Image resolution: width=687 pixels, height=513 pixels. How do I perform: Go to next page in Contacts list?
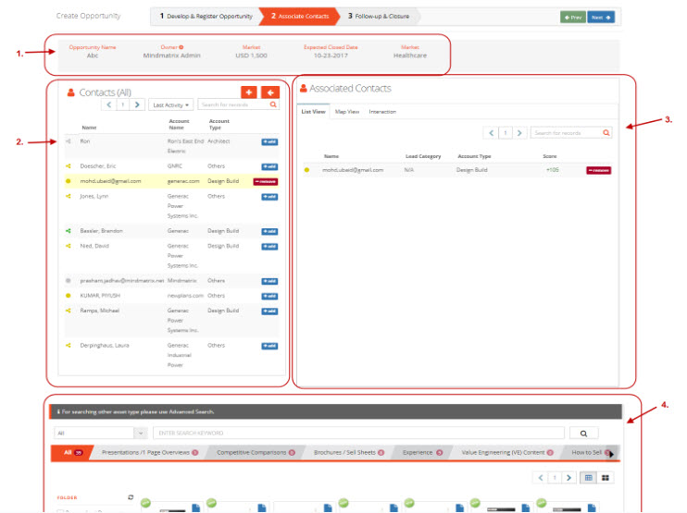tap(137, 105)
